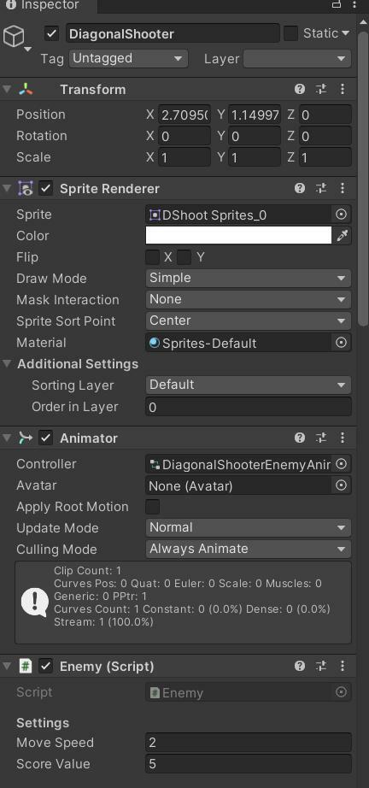Click the white Color swatch field
This screenshot has height=788, width=369.
pos(238,235)
